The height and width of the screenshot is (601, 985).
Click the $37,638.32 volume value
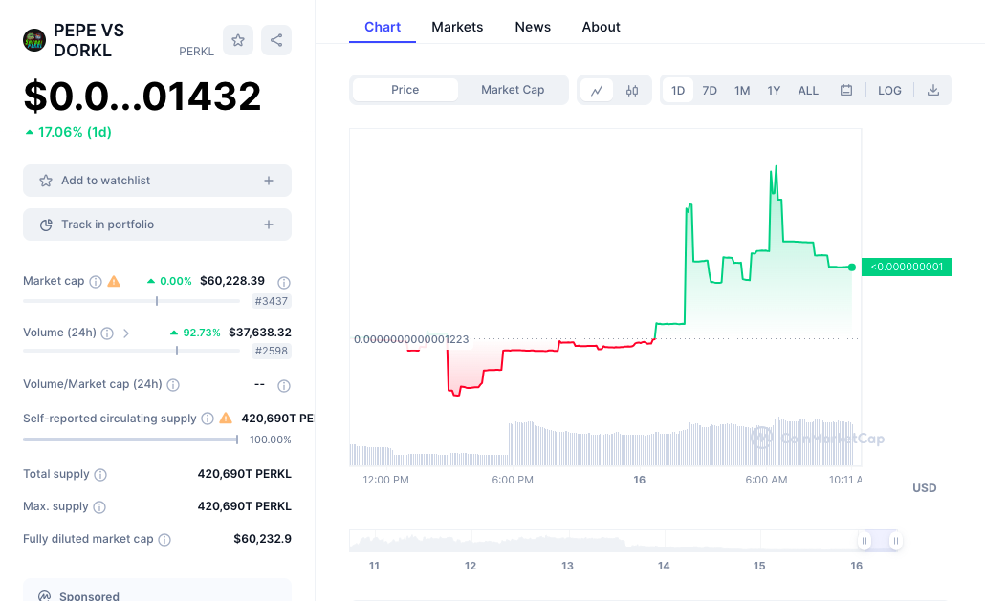[260, 332]
